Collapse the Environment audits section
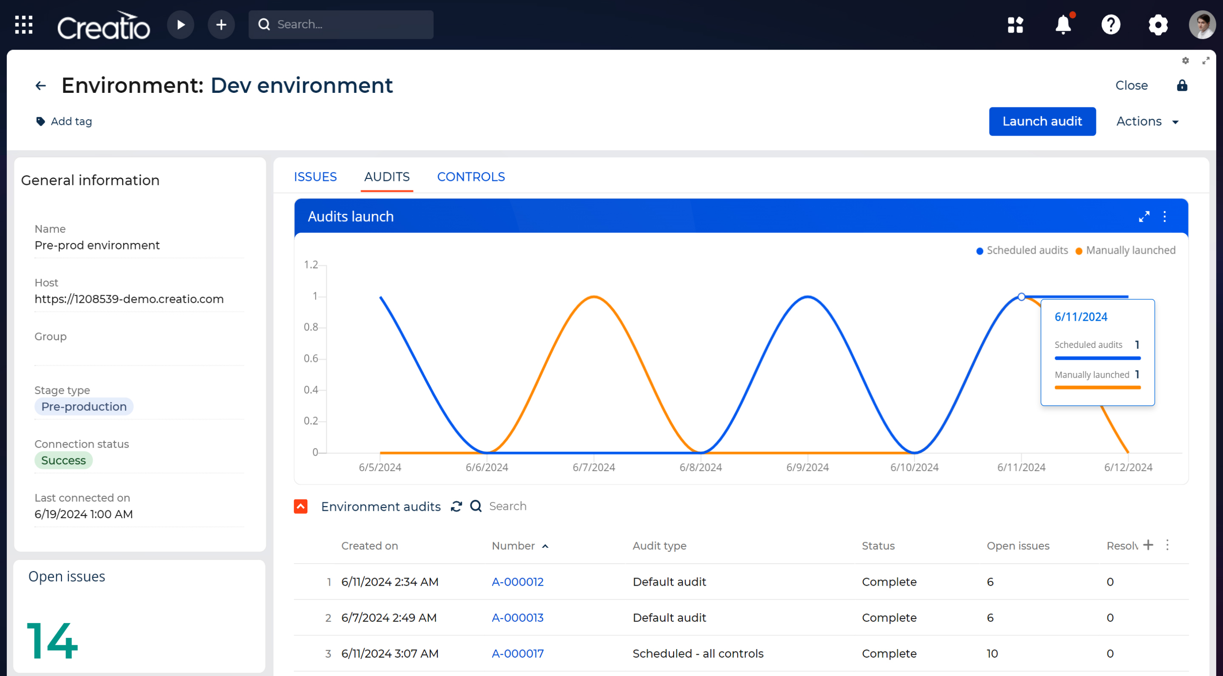 pyautogui.click(x=301, y=507)
